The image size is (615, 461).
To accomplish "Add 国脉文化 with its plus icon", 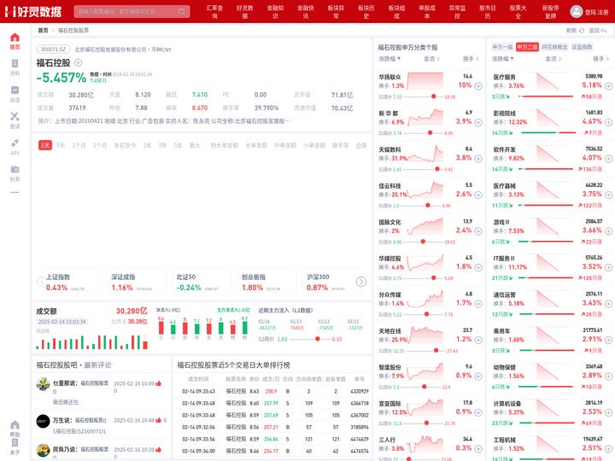I will point(478,231).
